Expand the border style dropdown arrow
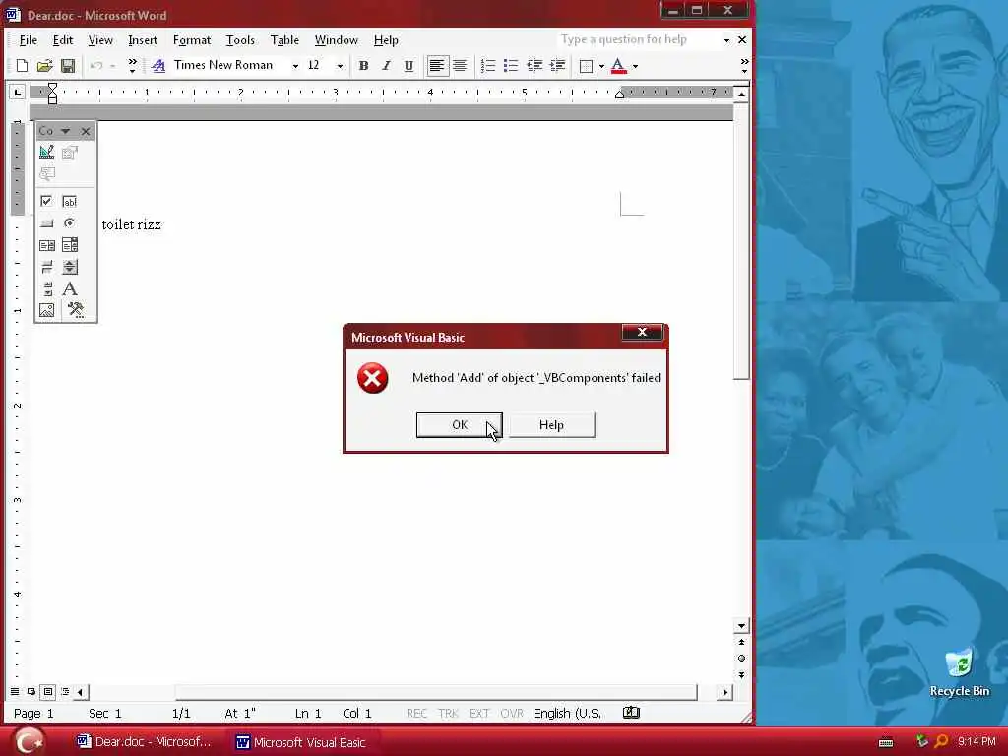 (x=601, y=66)
